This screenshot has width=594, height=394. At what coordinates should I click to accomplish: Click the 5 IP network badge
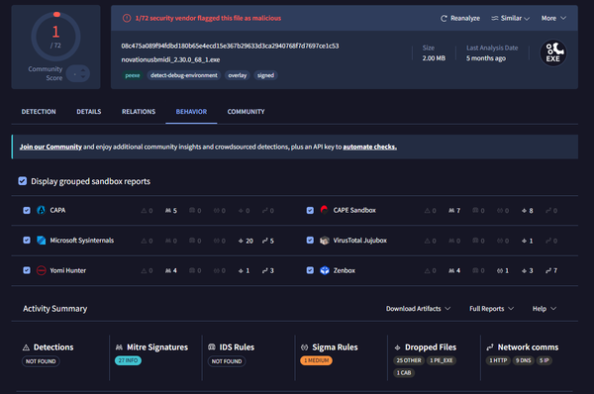point(544,360)
